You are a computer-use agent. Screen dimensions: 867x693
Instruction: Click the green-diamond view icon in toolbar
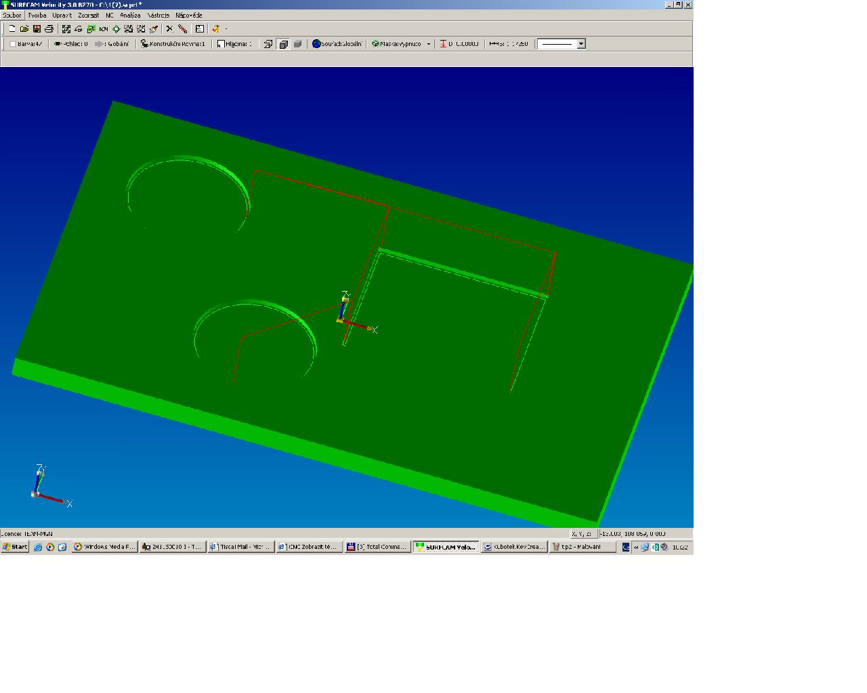(116, 28)
